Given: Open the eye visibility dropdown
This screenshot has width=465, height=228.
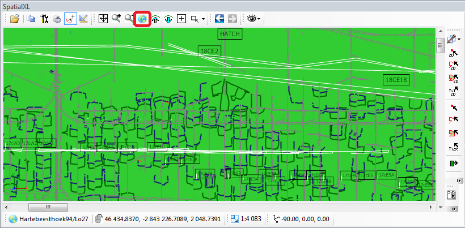Looking at the screenshot, I should click(254, 19).
